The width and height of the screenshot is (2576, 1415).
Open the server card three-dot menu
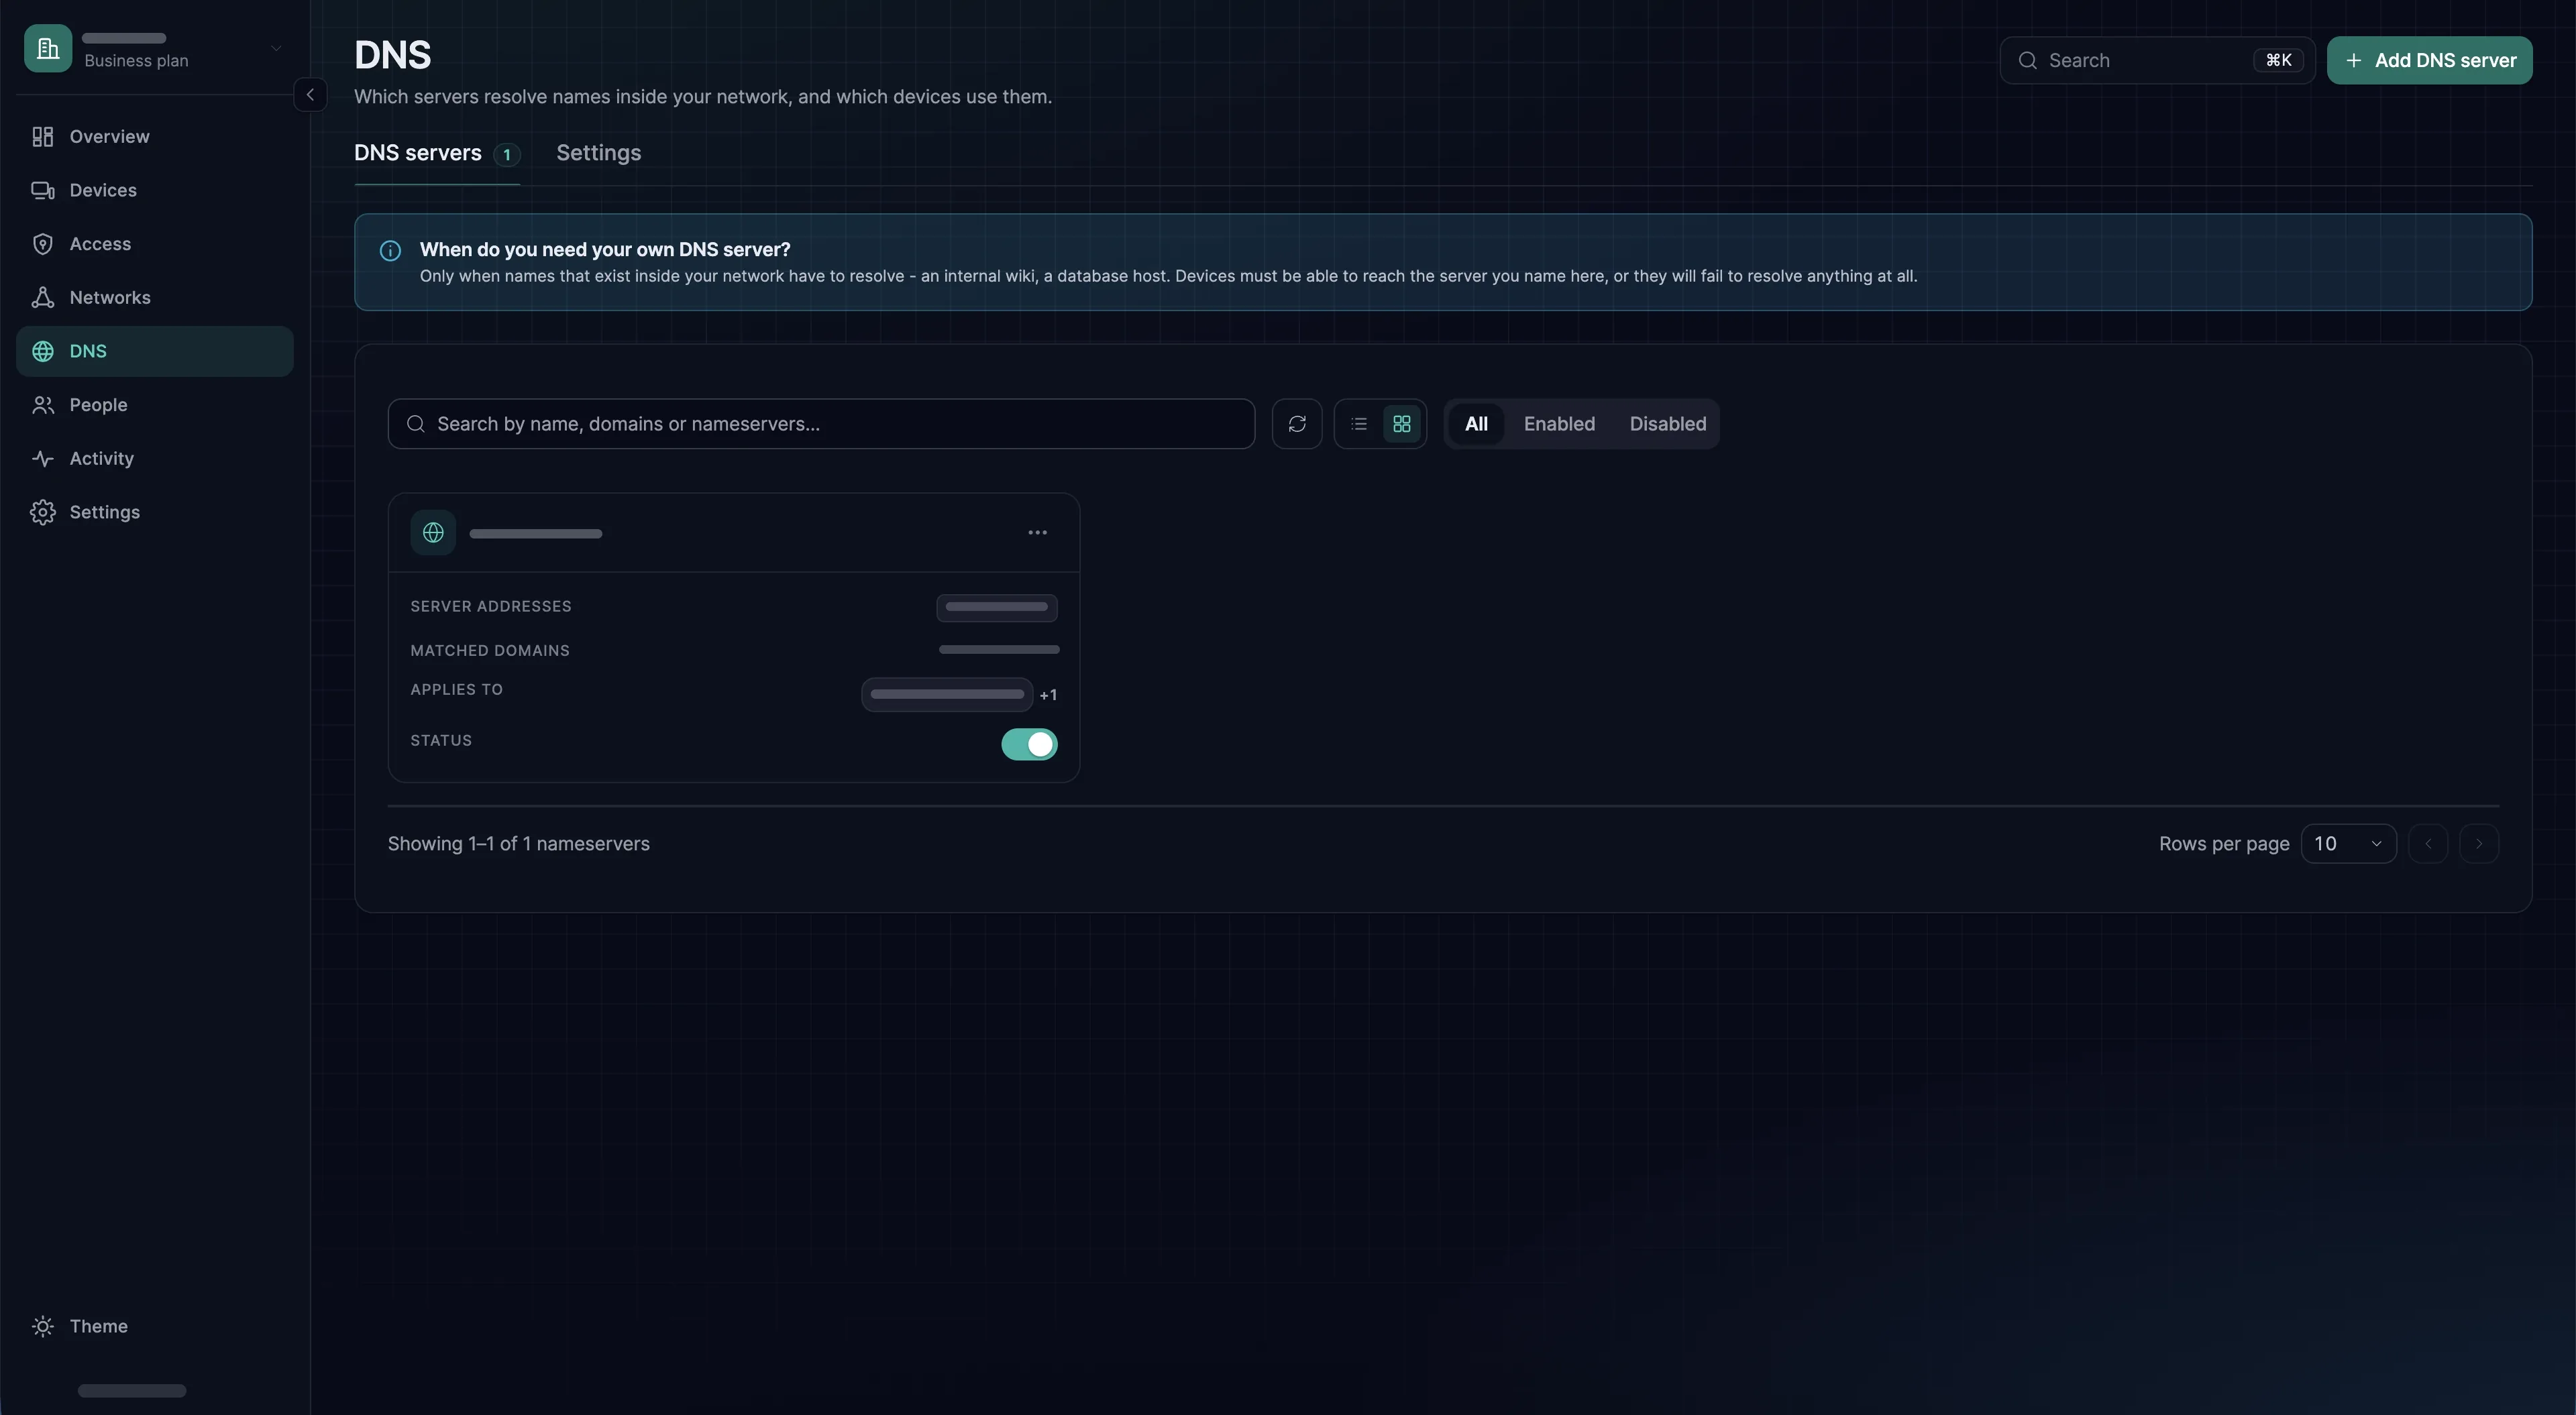point(1038,533)
